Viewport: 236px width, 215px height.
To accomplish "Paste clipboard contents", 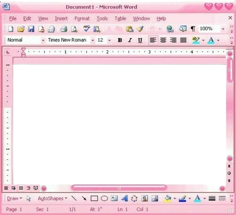I will point(130,29).
